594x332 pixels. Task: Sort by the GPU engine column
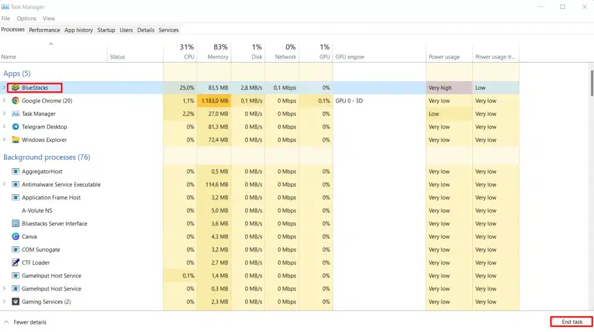click(379, 52)
